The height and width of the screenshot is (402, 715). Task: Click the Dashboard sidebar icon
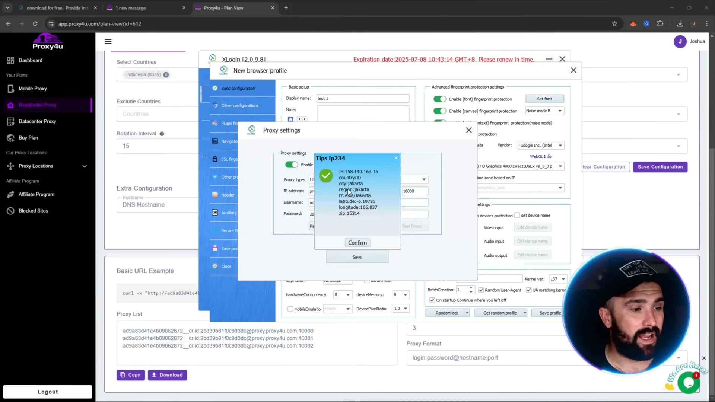coord(10,60)
